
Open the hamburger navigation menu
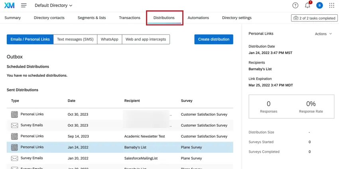click(x=24, y=6)
